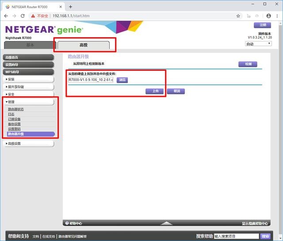Screen dimensions: 283x241
Task: Click the firmware version V1.0.3.24_1.1.20 text
Action: click(260, 38)
